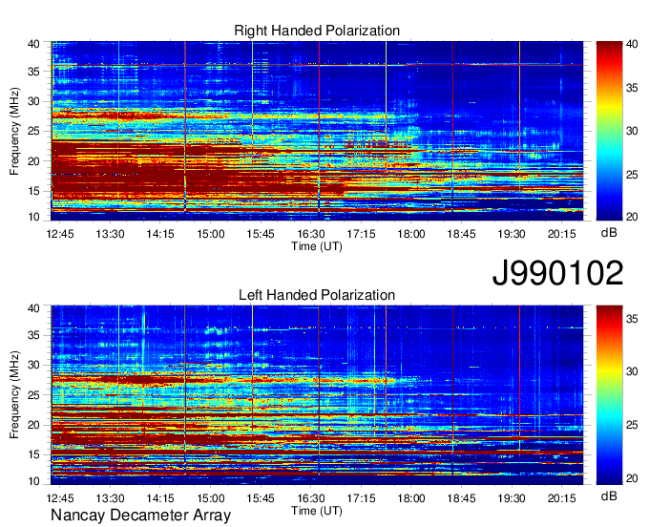Click the Left Handed plot's Time (UT) label
Screen dimensions: 649x527
317,511
